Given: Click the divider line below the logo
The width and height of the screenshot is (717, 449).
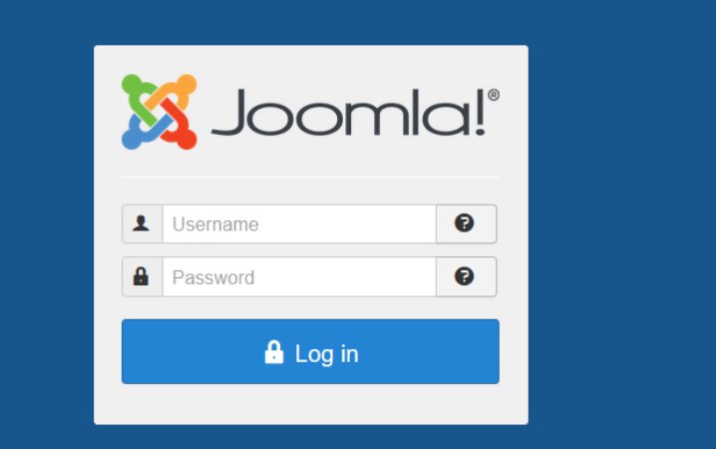Looking at the screenshot, I should tap(310, 177).
